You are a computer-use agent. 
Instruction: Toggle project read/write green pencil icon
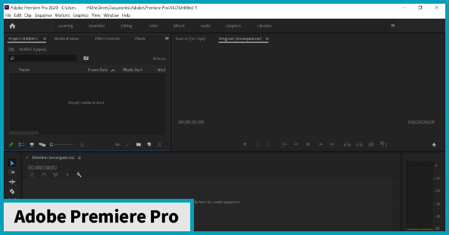pos(11,145)
